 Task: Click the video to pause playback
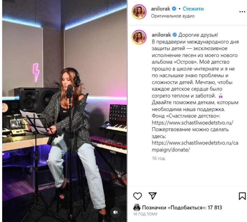point(65,111)
